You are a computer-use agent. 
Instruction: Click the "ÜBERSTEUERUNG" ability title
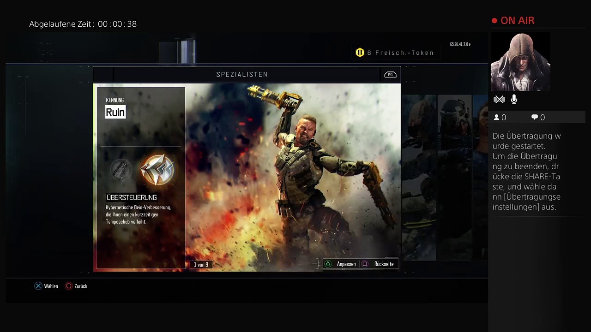pos(132,197)
